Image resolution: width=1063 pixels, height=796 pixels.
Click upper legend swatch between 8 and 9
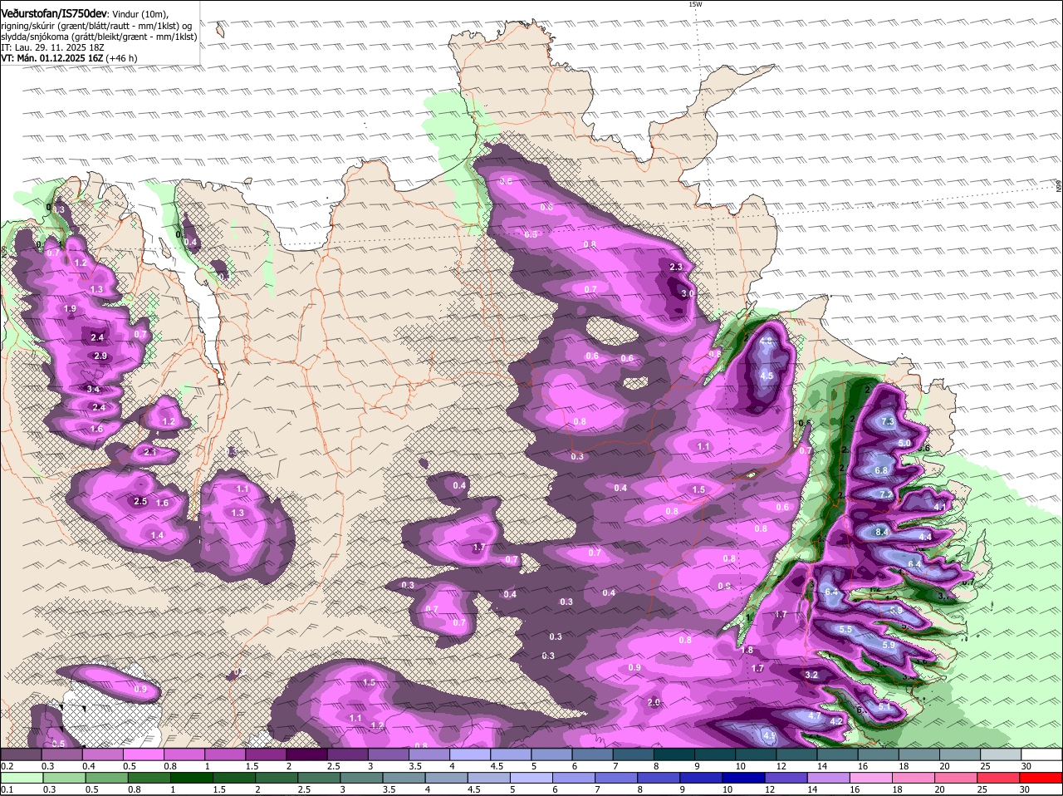coord(674,754)
